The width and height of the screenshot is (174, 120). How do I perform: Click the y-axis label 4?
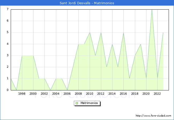coord(7,44)
